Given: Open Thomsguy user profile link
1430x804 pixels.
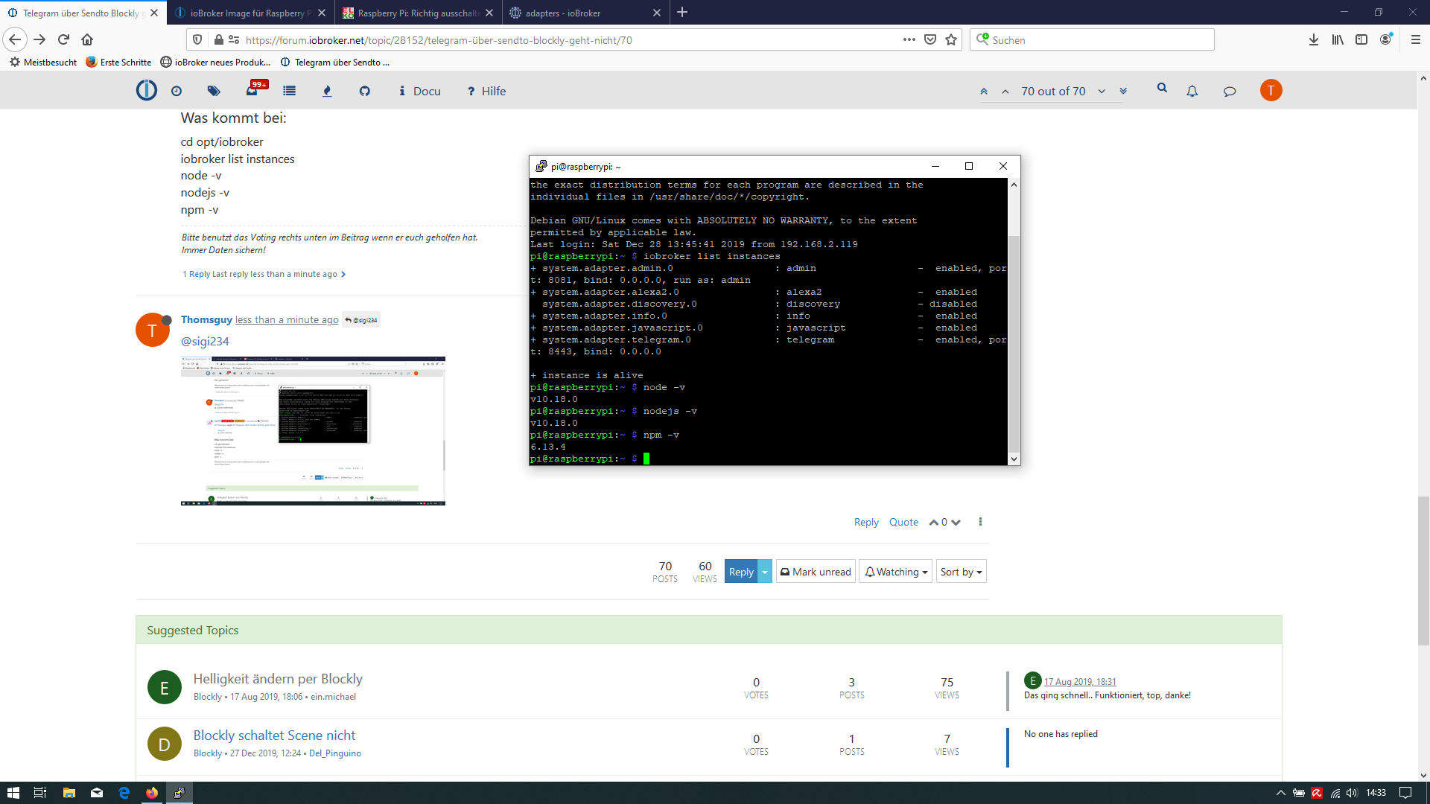Looking at the screenshot, I should 206,319.
